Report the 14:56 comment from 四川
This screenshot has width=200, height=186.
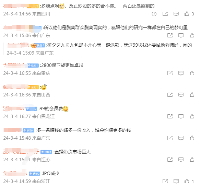point(154,14)
